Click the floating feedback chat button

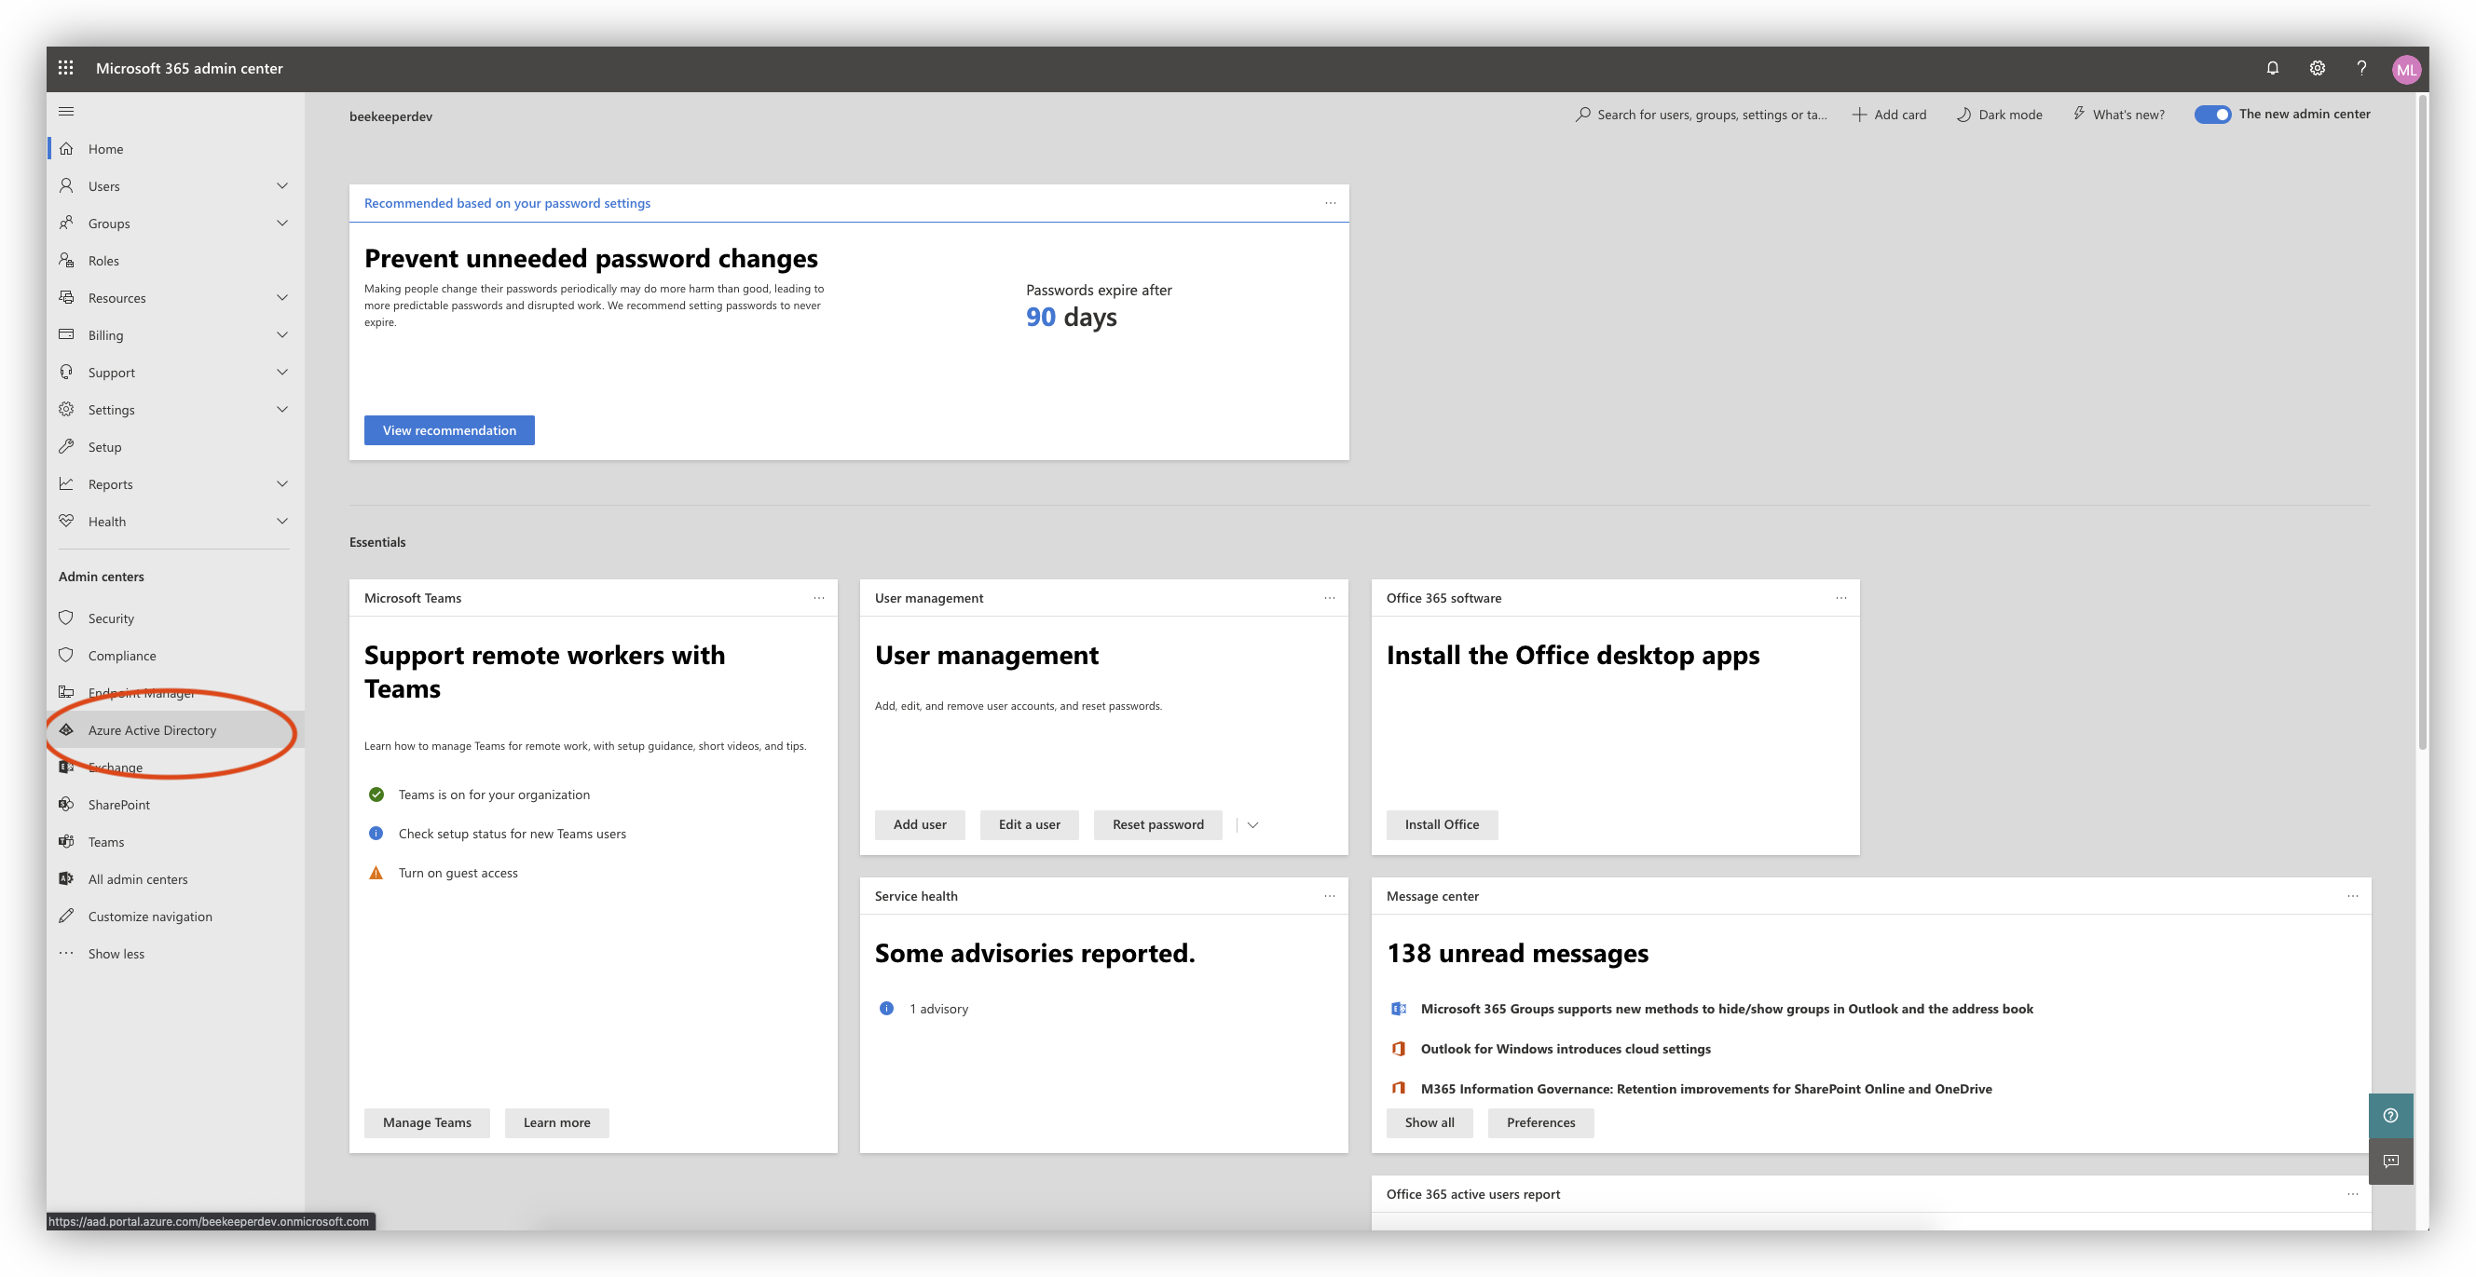click(x=2390, y=1161)
